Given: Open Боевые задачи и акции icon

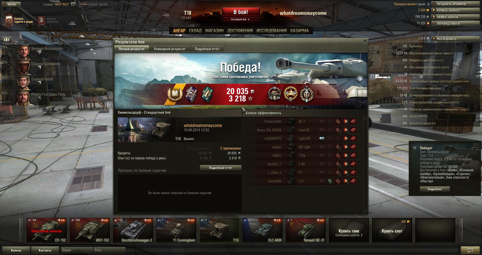Looking at the screenshot, I should coord(9,20).
